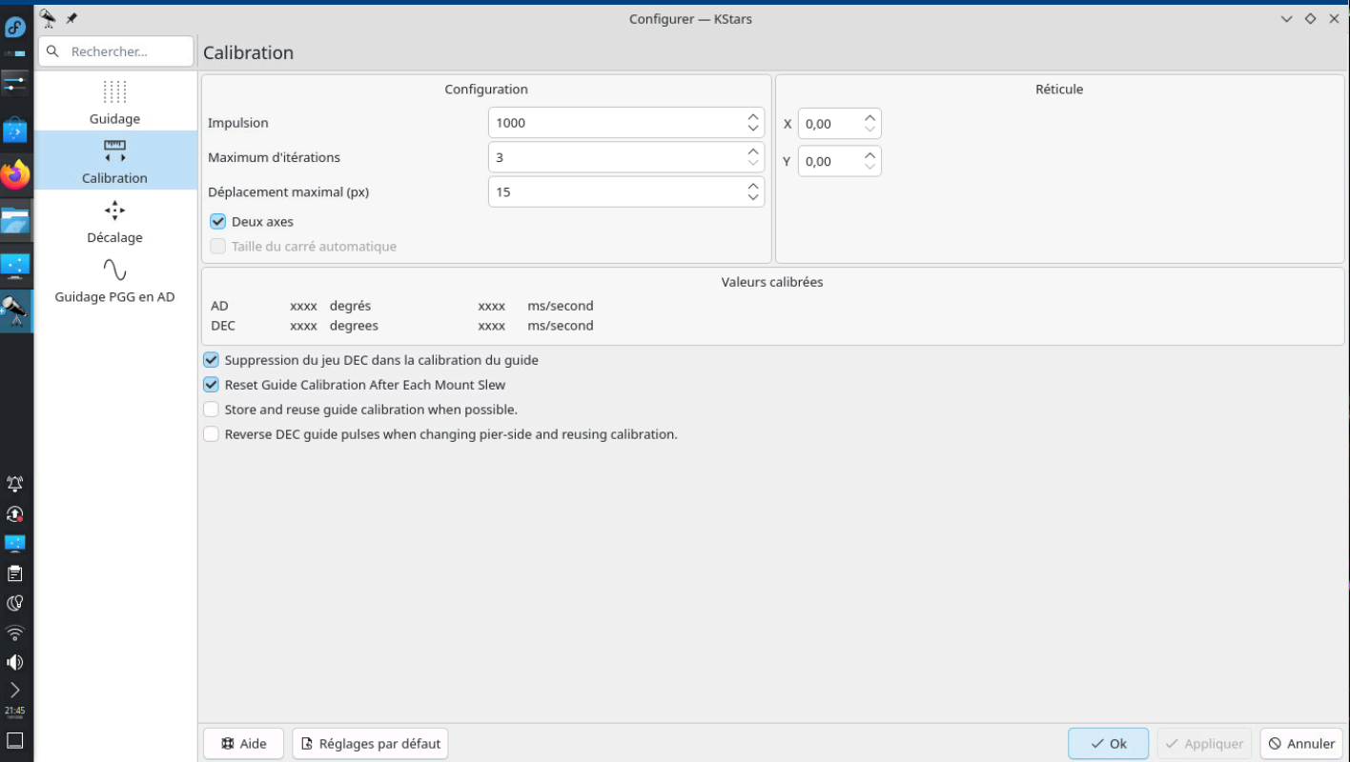Open Guidage PGG en AD page
The width and height of the screenshot is (1350, 762).
(114, 279)
